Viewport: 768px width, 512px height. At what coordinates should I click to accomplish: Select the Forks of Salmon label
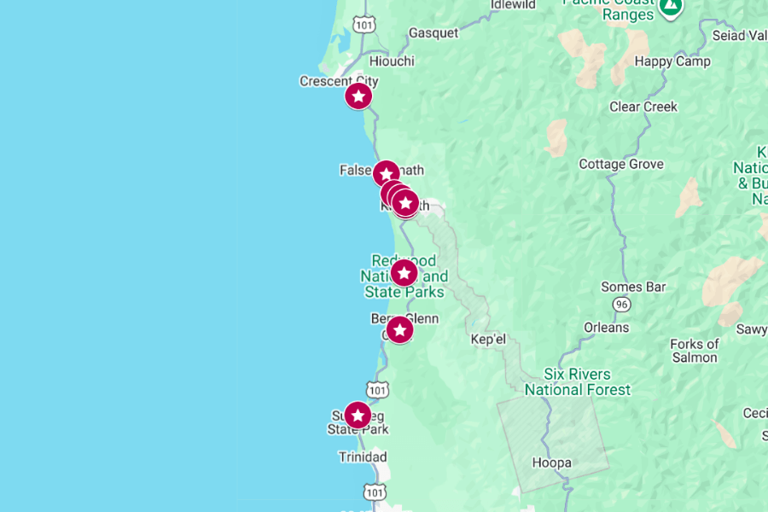[x=695, y=351]
